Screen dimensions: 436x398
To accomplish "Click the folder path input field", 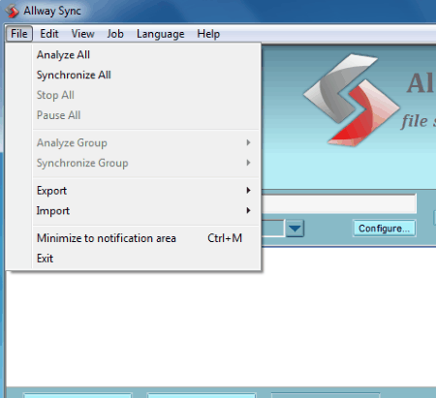I will click(338, 203).
